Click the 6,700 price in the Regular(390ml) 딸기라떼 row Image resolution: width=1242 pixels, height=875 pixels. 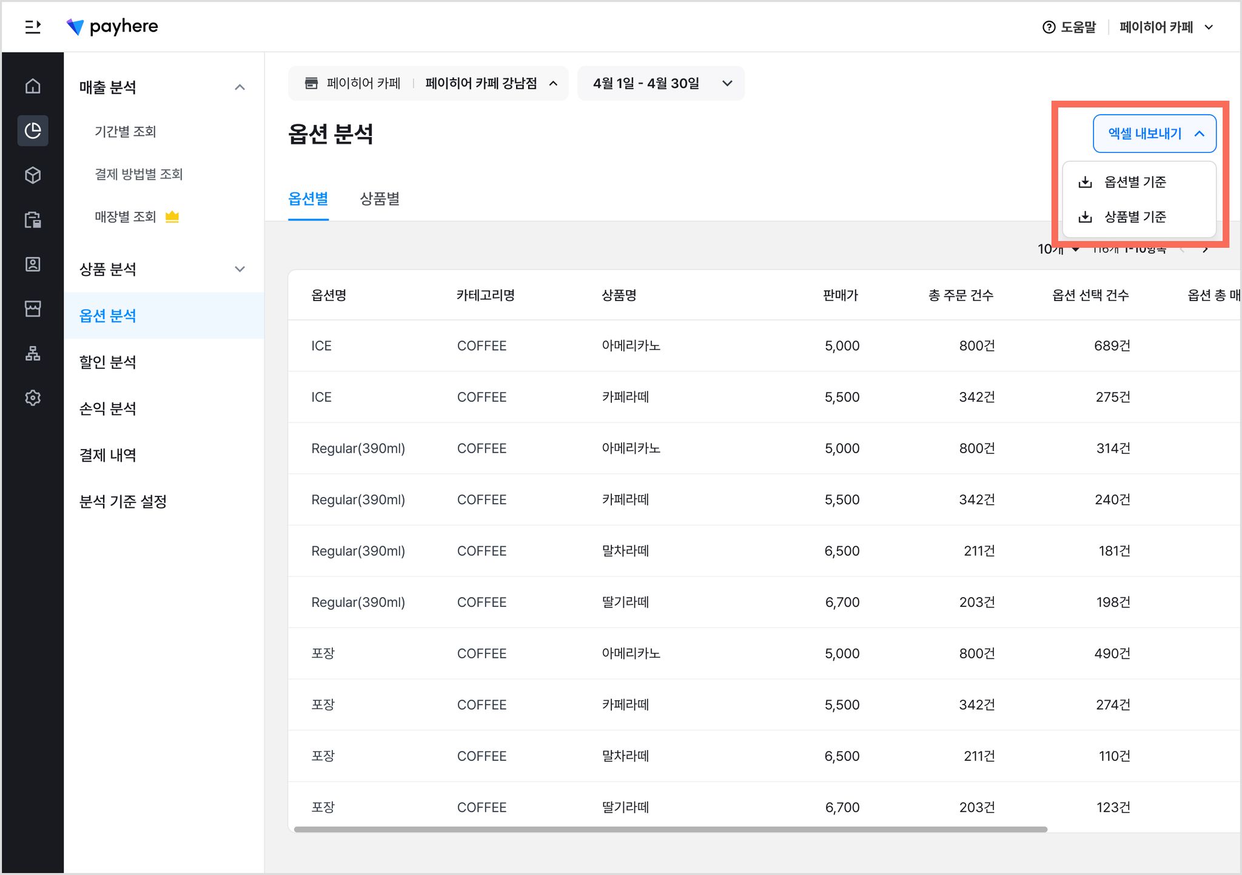(x=842, y=603)
